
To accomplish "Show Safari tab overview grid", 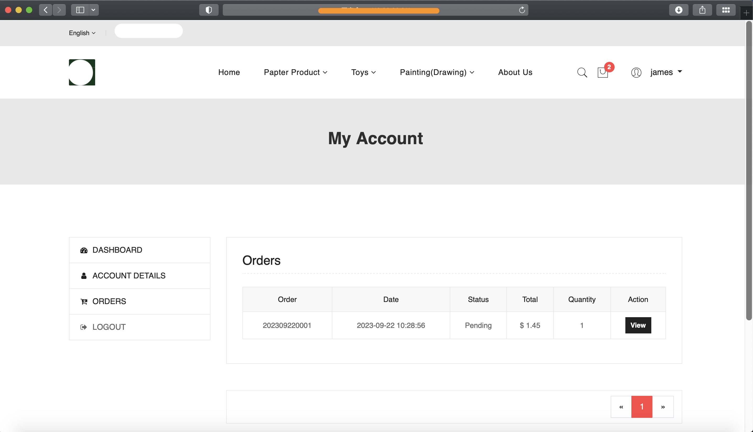I will (x=725, y=10).
